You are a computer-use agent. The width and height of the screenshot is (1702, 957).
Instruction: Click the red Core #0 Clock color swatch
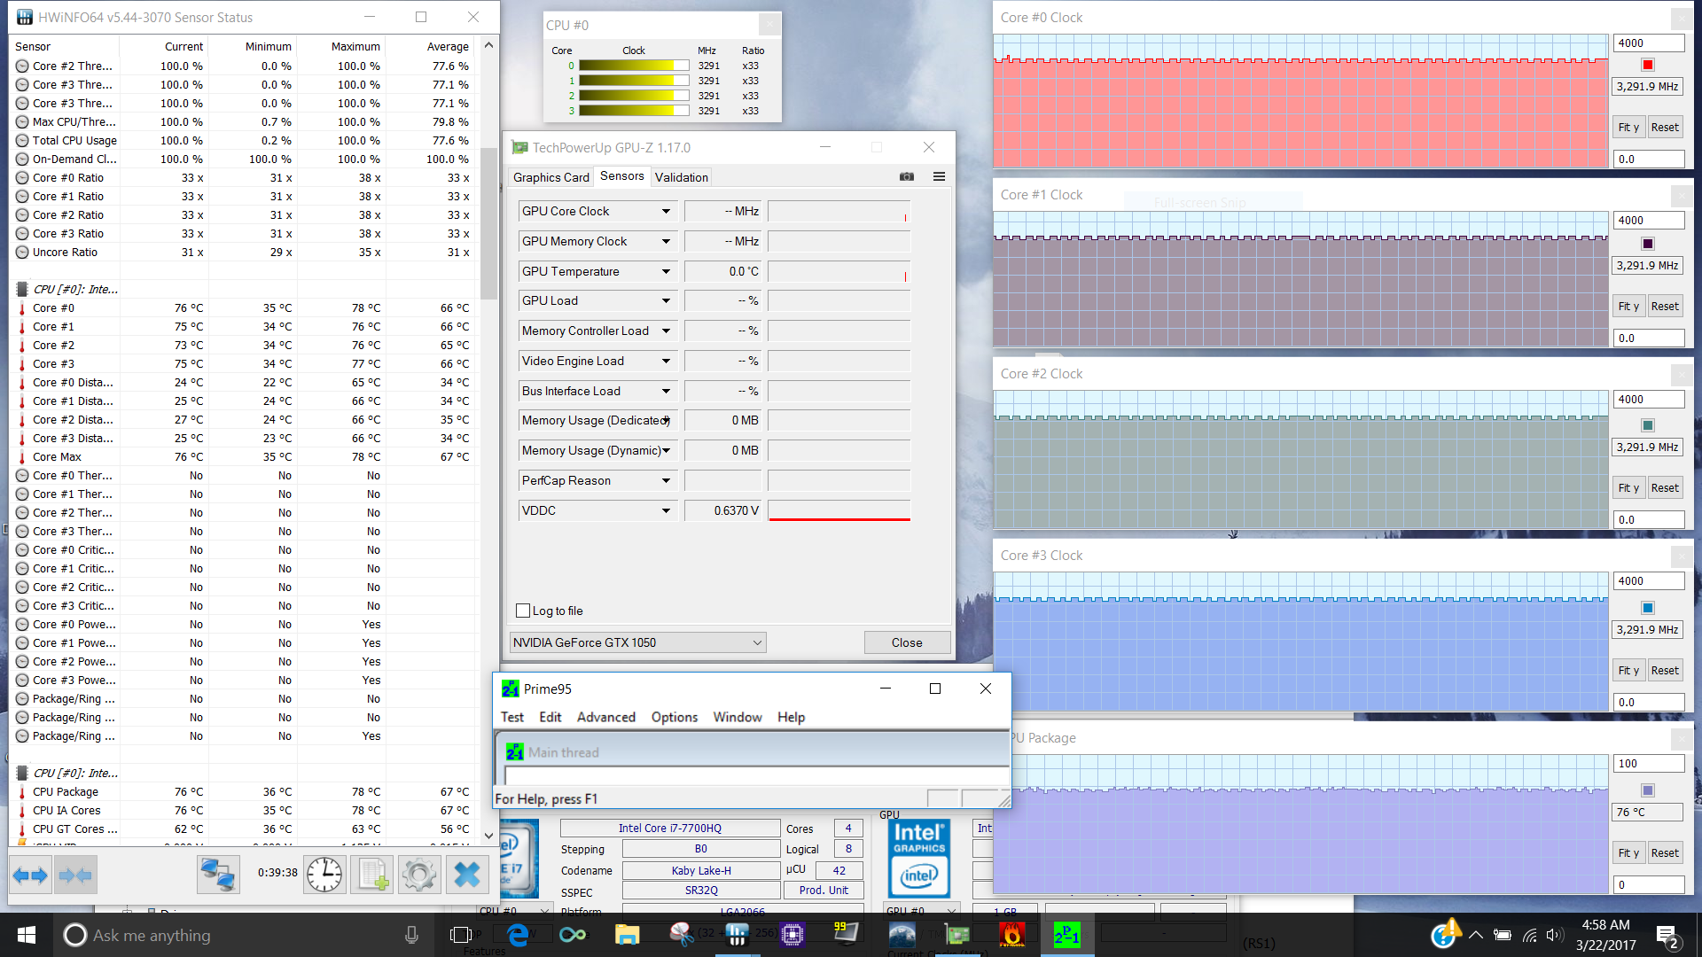pyautogui.click(x=1647, y=65)
